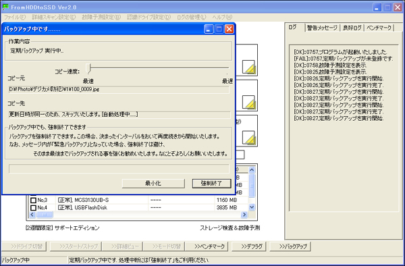Image resolution: width=405 pixels, height=266 pixels.
Task: Click drive list horizontal scroll left arrow
Action: [x=32, y=214]
